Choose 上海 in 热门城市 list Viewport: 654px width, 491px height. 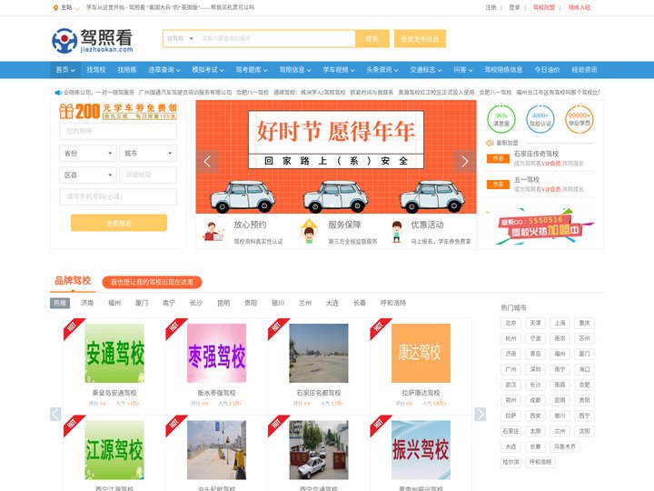pos(560,323)
